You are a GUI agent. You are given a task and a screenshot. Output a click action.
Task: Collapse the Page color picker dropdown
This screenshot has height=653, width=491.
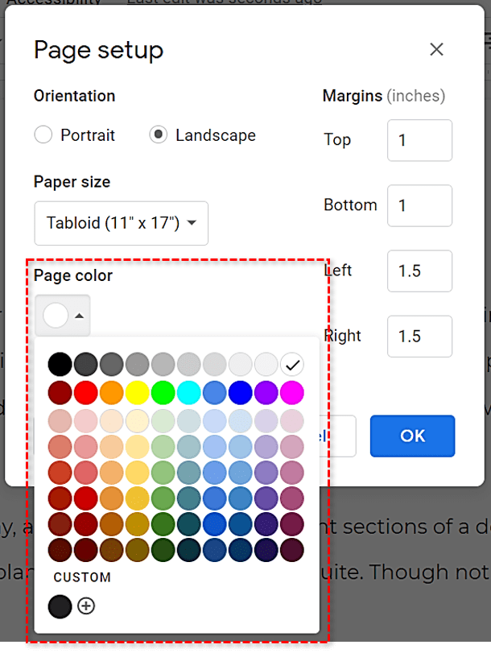tap(63, 316)
